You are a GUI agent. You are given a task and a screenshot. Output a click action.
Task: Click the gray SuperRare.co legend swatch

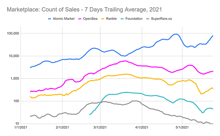pyautogui.click(x=148, y=19)
